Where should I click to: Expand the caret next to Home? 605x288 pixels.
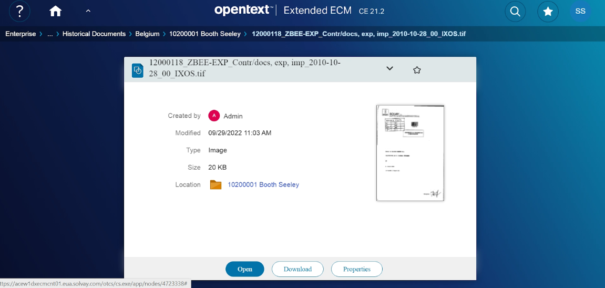pyautogui.click(x=88, y=11)
